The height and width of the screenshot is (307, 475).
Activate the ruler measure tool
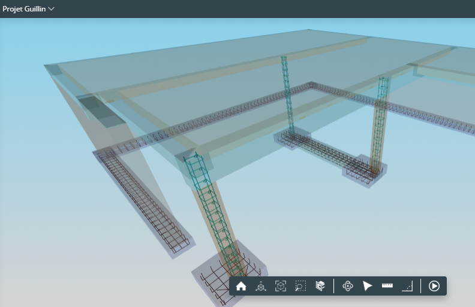[x=387, y=285]
